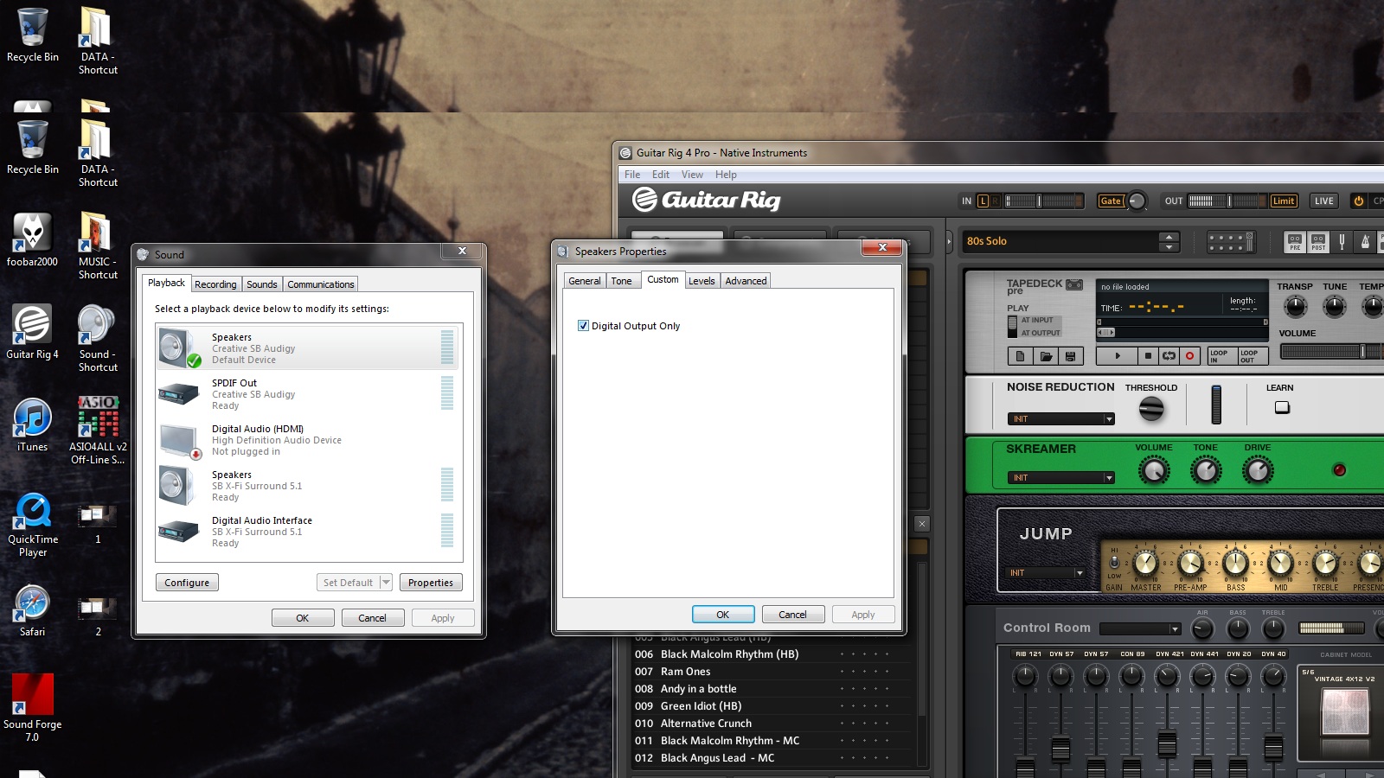Open the Jump amp INIT preset dropdown
Image resolution: width=1384 pixels, height=778 pixels.
1046,572
